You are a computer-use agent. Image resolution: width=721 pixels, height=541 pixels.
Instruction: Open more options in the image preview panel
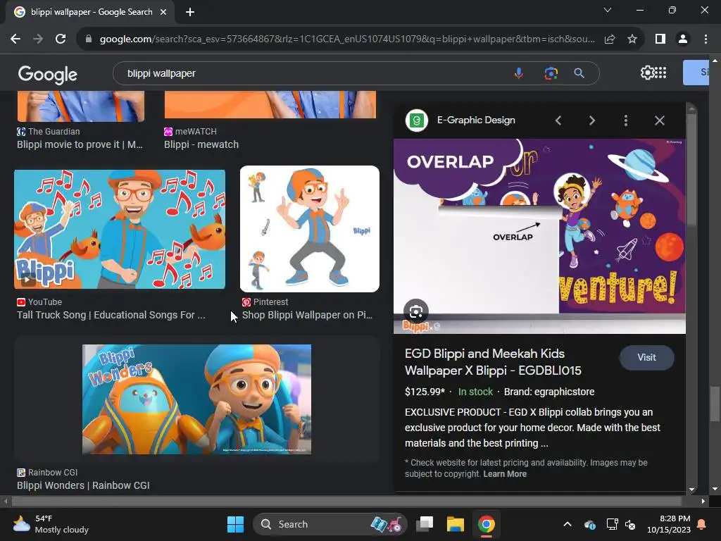(x=625, y=120)
